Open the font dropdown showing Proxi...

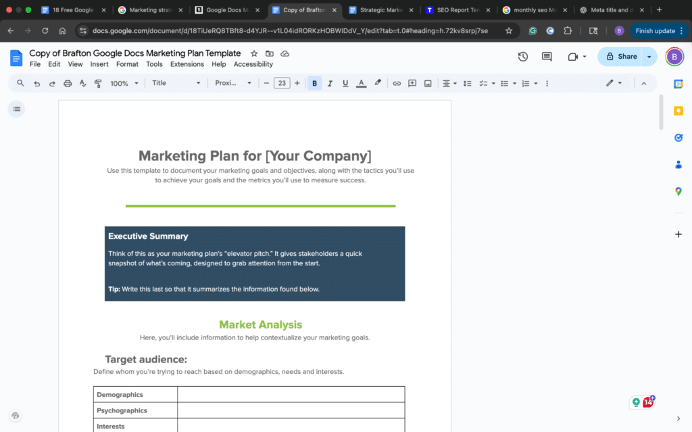[232, 82]
